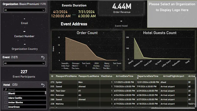The width and height of the screenshot is (197, 111).
Task: Sort by ArrivalFlightAirport column header
Action: click(174, 76)
